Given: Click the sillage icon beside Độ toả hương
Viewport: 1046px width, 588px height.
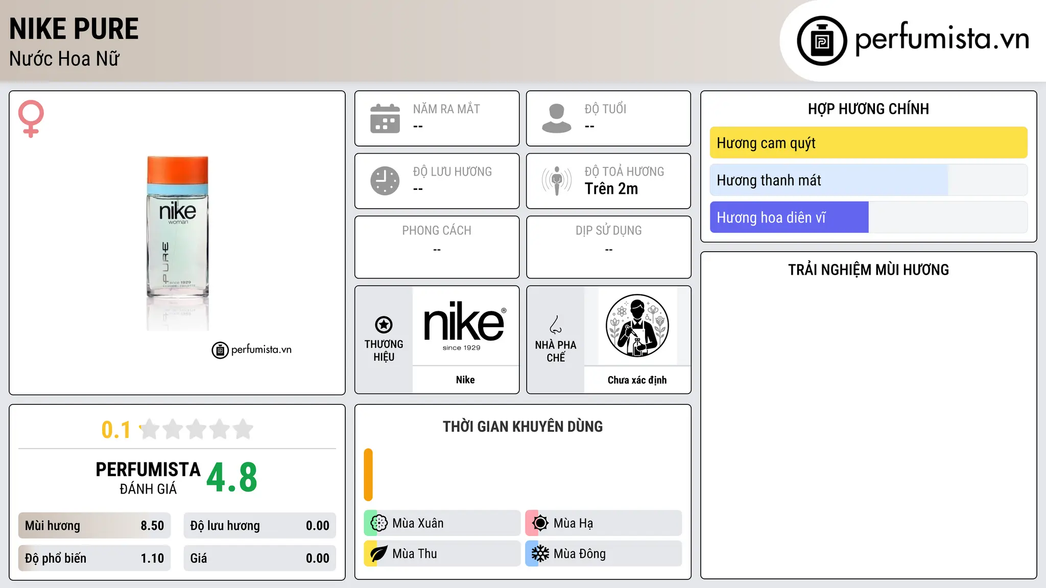Looking at the screenshot, I should click(x=557, y=181).
